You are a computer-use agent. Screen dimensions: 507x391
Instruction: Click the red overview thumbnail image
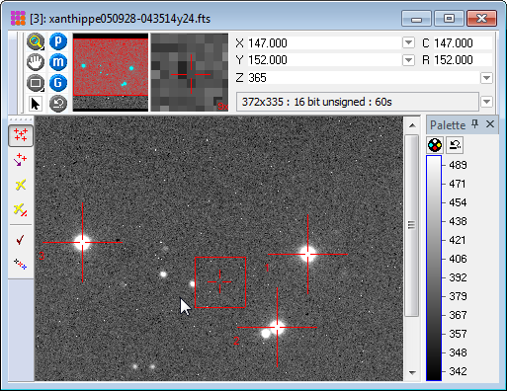coord(111,72)
